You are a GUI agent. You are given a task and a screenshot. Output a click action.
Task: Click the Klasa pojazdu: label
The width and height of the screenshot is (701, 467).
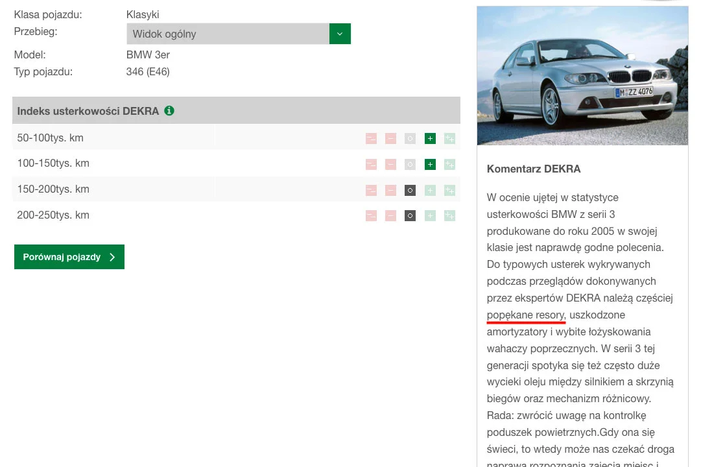[48, 15]
